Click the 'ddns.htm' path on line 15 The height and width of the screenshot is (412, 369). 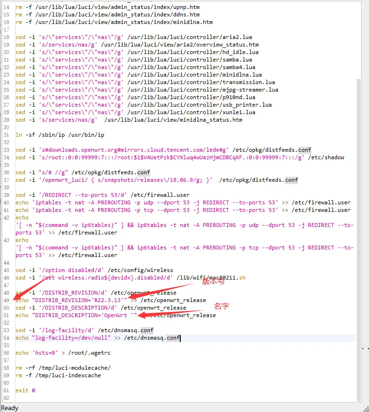(x=117, y=15)
